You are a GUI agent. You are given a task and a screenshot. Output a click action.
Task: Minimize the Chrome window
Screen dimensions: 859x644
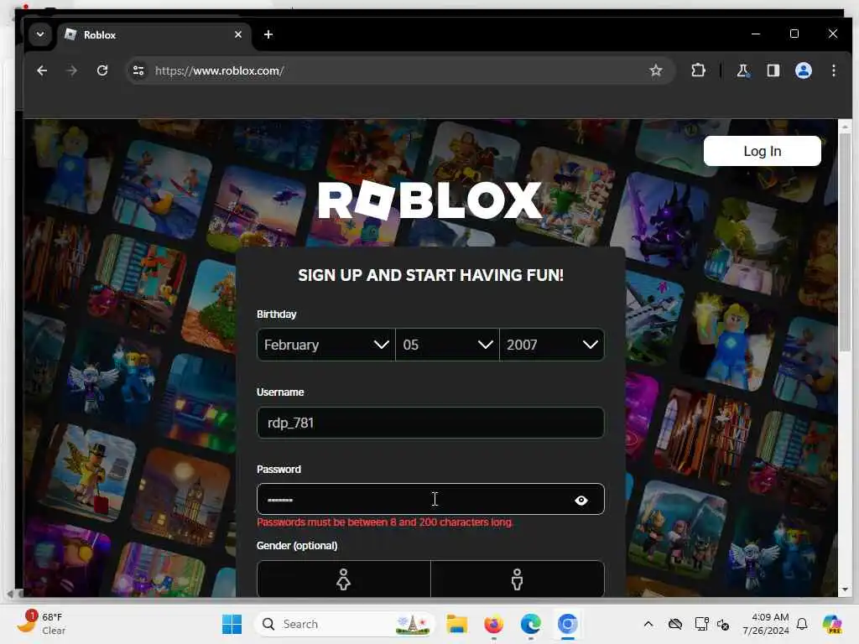pos(756,34)
